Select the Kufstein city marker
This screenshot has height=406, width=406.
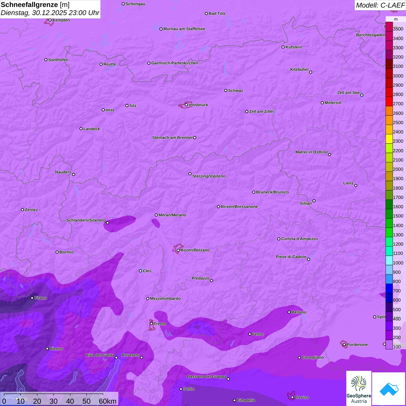[x=283, y=47]
